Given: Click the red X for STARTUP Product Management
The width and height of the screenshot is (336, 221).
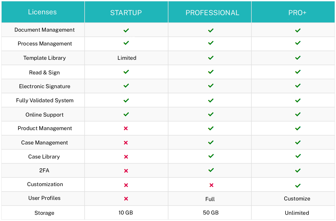Looking at the screenshot, I should [126, 128].
